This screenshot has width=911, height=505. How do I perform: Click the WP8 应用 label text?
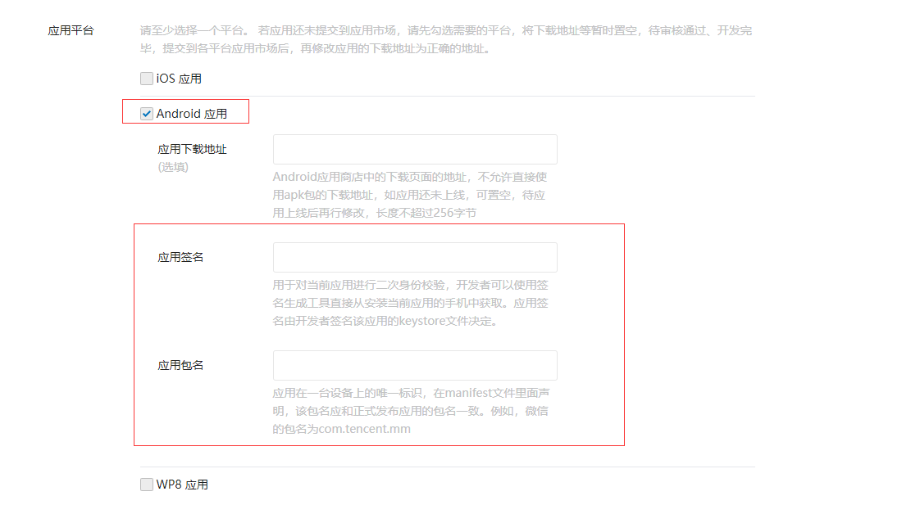pos(182,485)
